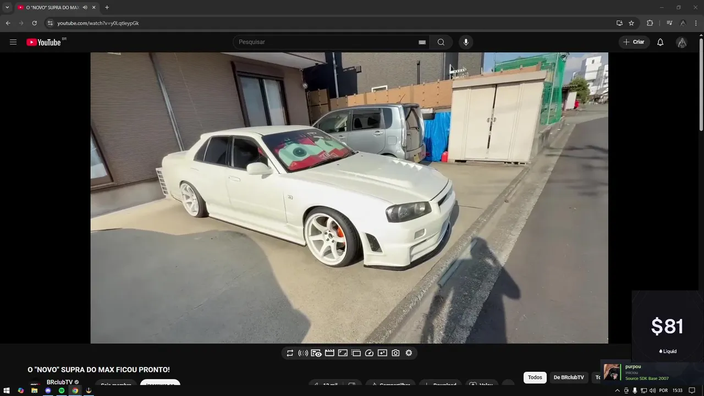
Task: Click the video title O NOVO SUPRA
Action: [98, 370]
